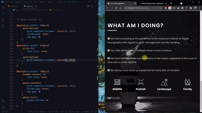Click the color wheel extension icon
The image size is (202, 113).
170,8
